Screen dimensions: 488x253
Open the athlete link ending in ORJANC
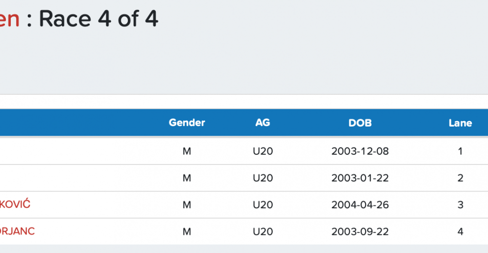17,231
